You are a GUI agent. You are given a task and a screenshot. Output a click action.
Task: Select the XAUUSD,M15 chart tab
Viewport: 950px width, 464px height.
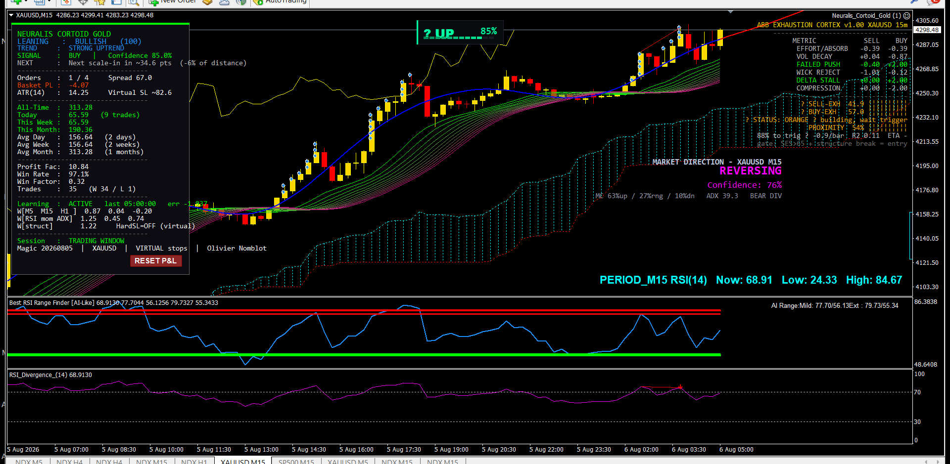coord(243,462)
